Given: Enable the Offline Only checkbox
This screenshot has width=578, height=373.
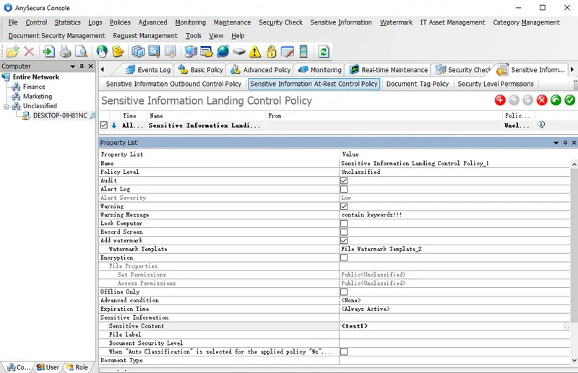Looking at the screenshot, I should pyautogui.click(x=344, y=292).
